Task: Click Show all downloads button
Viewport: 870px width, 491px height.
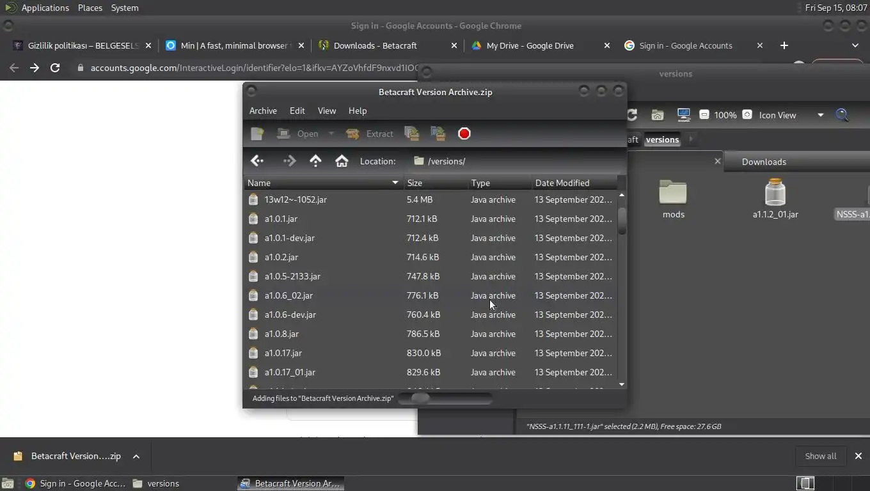Action: (820, 456)
